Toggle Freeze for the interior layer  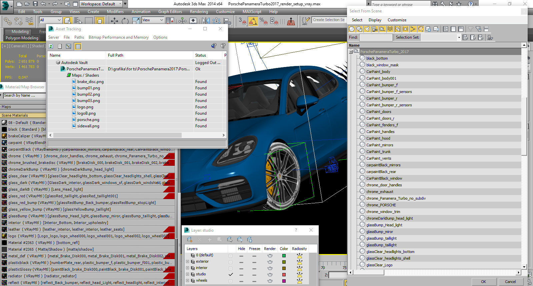[x=254, y=268]
